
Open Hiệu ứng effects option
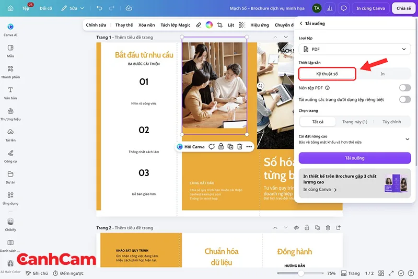point(260,25)
